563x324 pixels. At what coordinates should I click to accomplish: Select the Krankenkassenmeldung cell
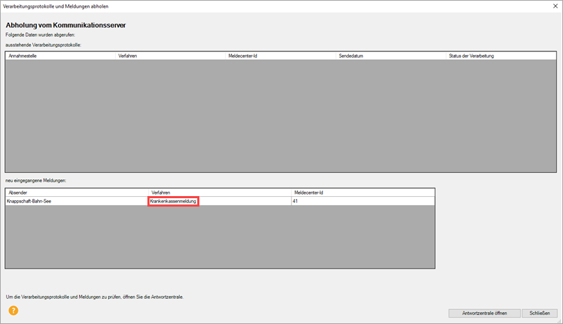(173, 201)
